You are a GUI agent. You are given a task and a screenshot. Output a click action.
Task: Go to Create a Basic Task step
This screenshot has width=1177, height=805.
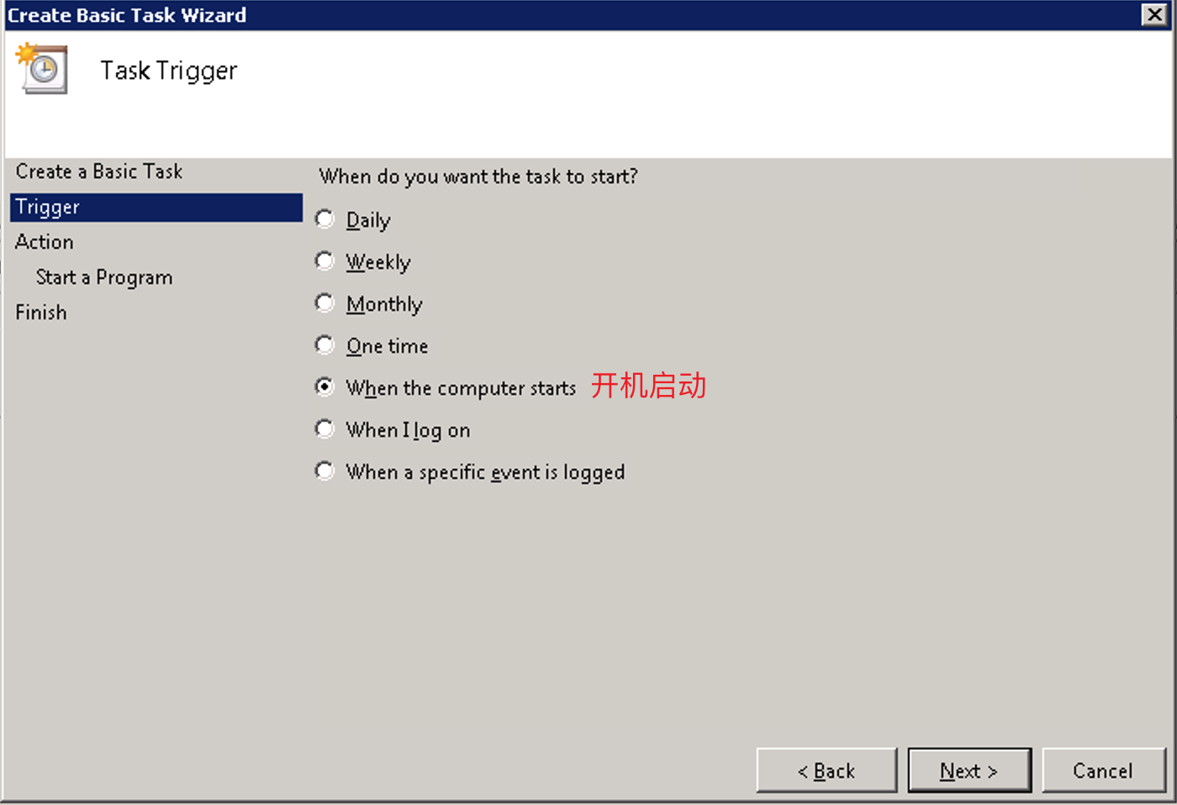point(99,171)
